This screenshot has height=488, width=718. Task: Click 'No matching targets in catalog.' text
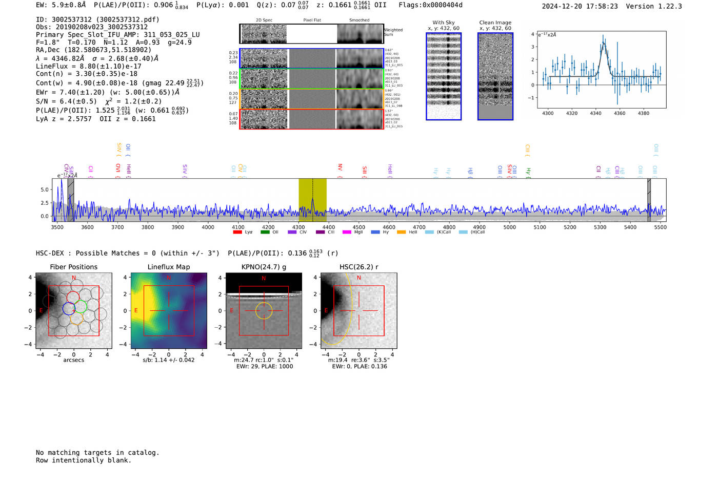97,453
